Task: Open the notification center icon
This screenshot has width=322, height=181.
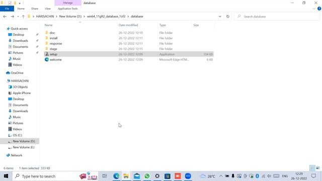Action: tap(313, 176)
